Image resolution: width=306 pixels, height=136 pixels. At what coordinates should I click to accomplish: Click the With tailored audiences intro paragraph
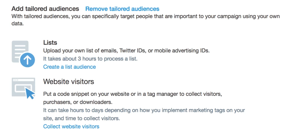pos(146,20)
